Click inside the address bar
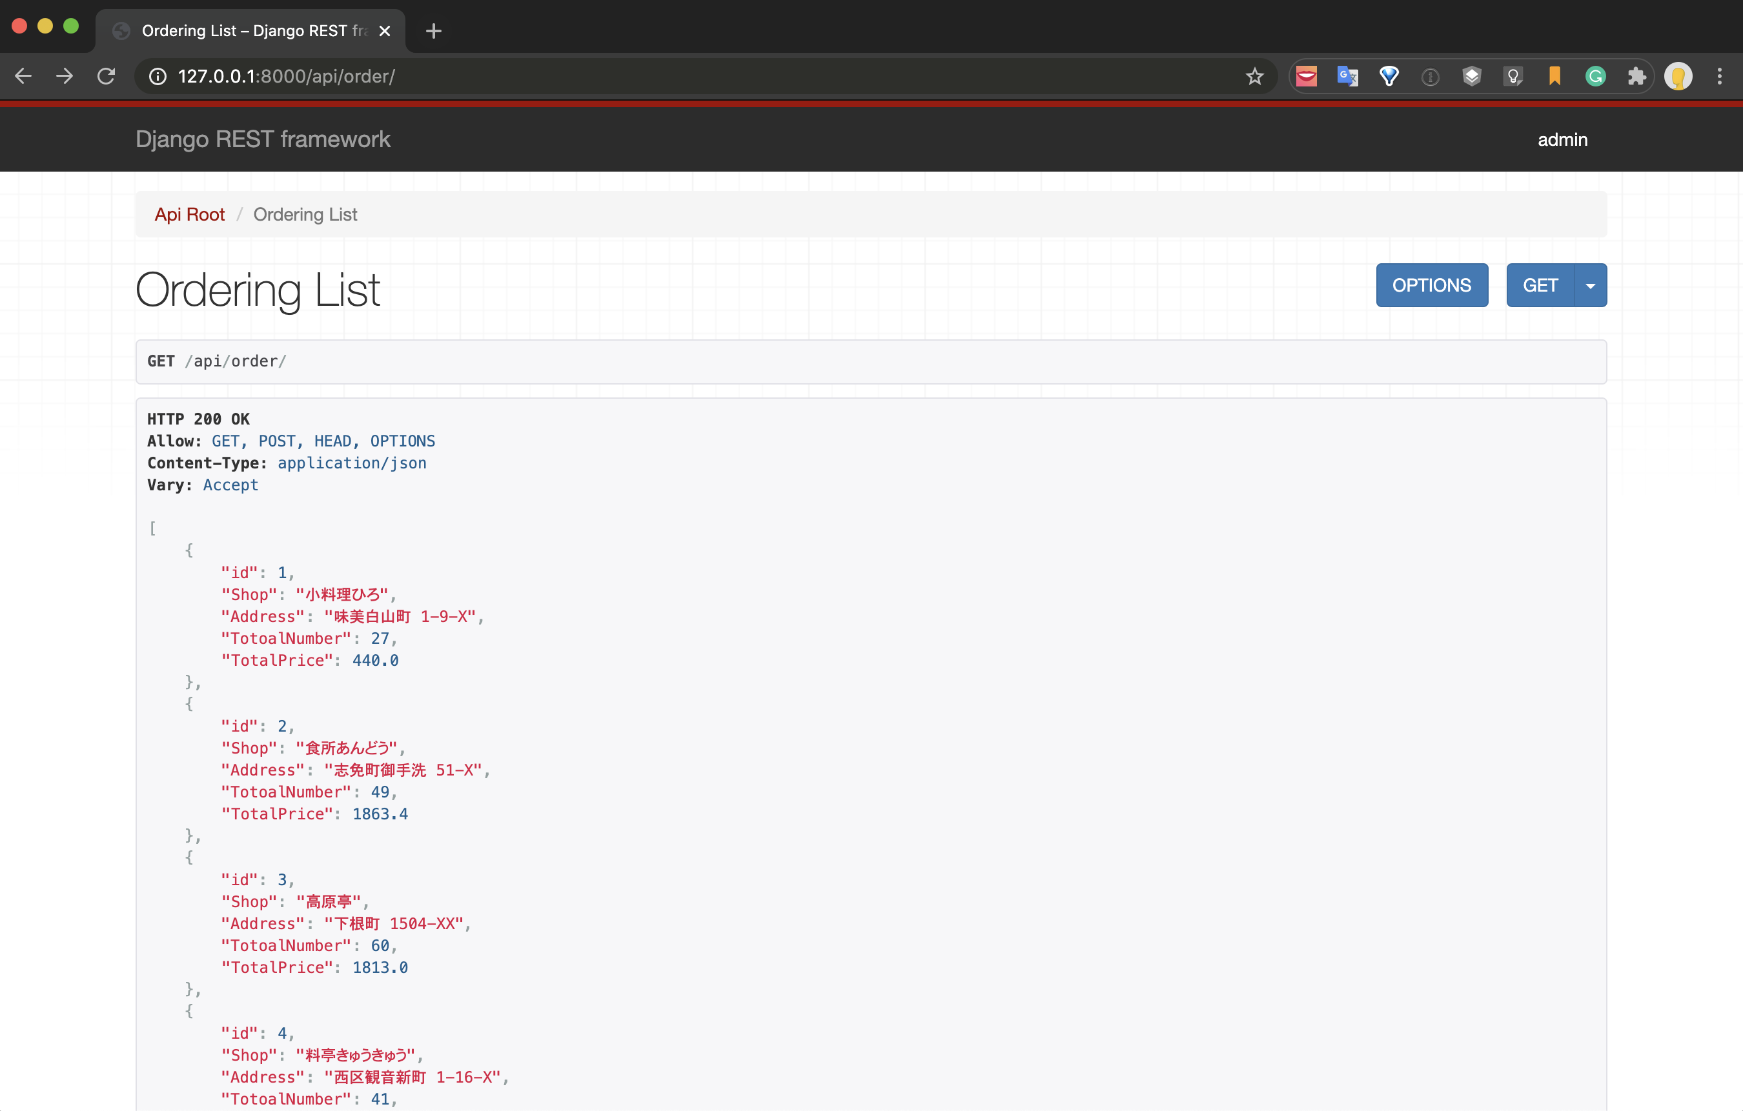Viewport: 1743px width, 1111px height. (x=507, y=76)
